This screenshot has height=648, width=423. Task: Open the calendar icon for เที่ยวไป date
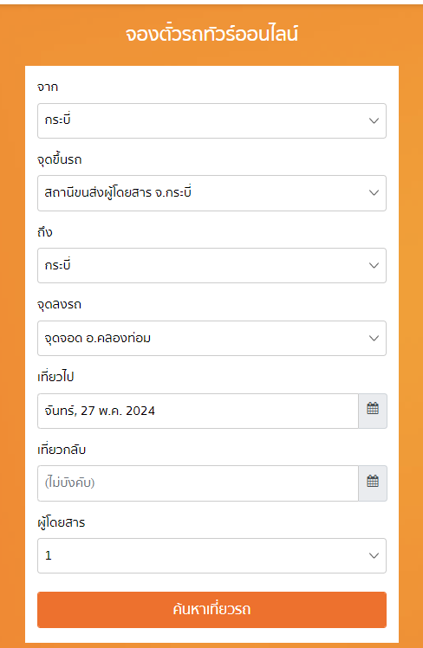pos(373,411)
